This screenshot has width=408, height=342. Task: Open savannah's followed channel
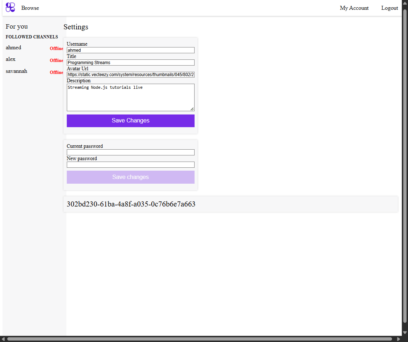tap(16, 71)
